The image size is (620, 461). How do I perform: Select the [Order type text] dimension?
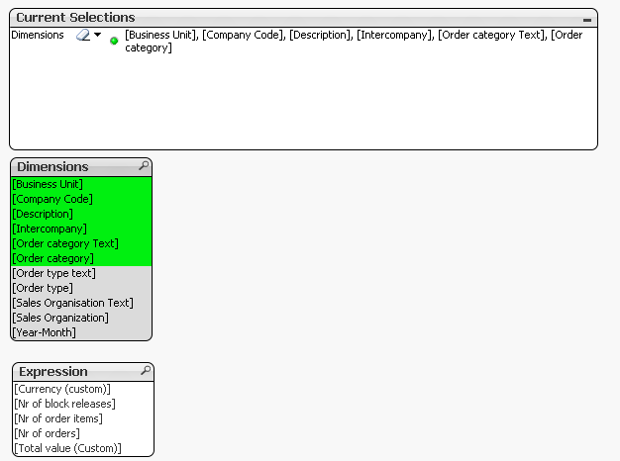pyautogui.click(x=81, y=273)
